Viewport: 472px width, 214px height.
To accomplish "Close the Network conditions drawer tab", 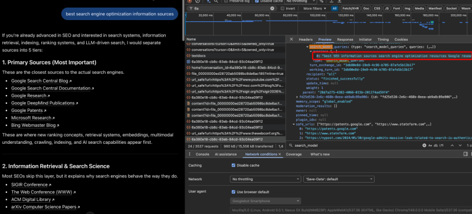I will [x=279, y=154].
